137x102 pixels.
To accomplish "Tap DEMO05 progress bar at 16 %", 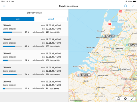I will point(12,89).
